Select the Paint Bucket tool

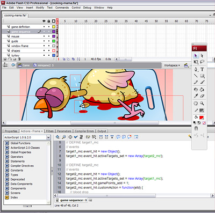point(202,90)
